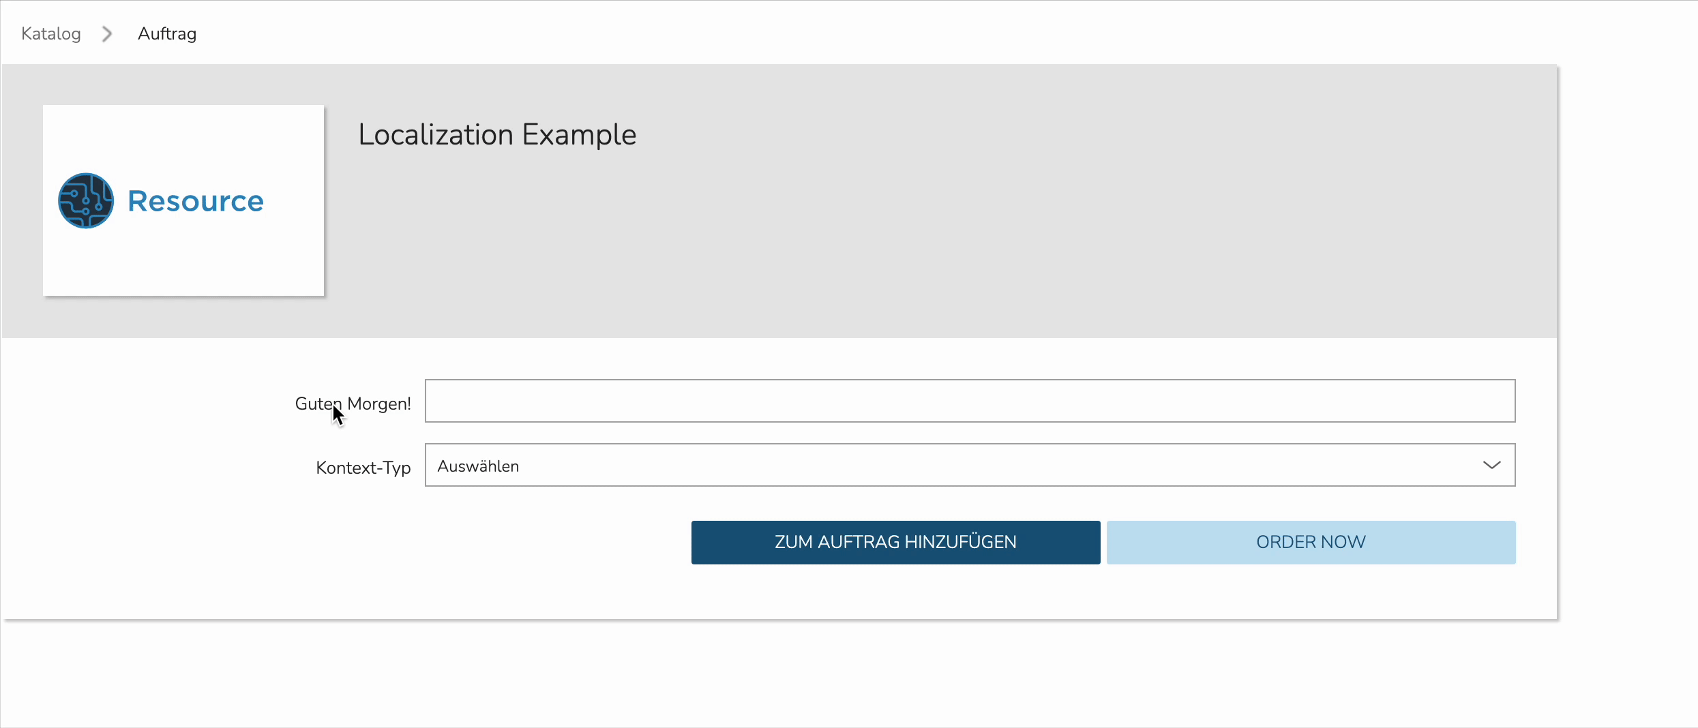Click the white margin right of the panel
This screenshot has height=728, width=1698.
click(1628, 341)
